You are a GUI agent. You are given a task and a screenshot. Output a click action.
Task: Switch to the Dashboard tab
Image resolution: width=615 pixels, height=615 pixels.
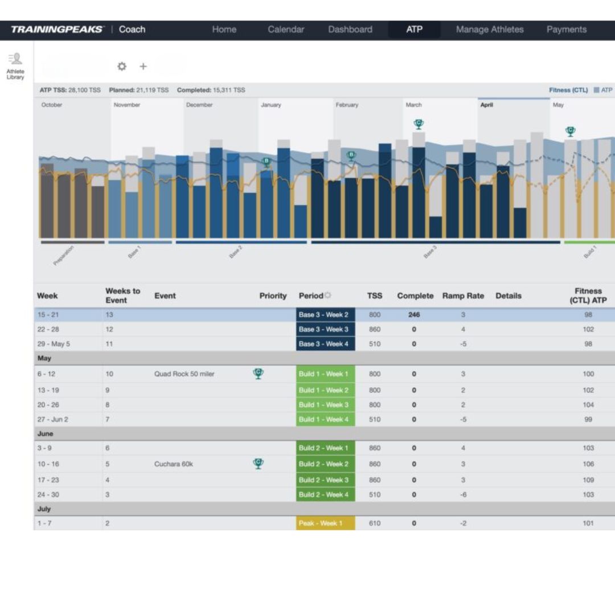click(x=350, y=30)
